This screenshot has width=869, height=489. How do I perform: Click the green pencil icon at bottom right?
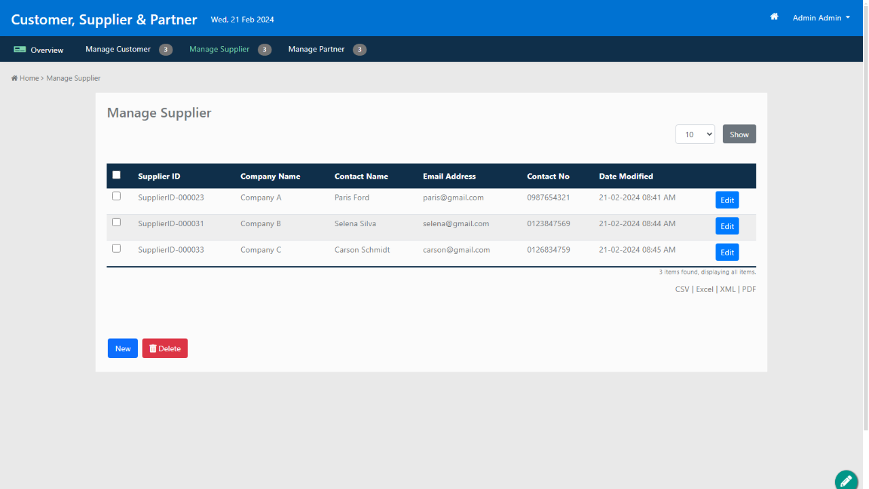pos(846,480)
